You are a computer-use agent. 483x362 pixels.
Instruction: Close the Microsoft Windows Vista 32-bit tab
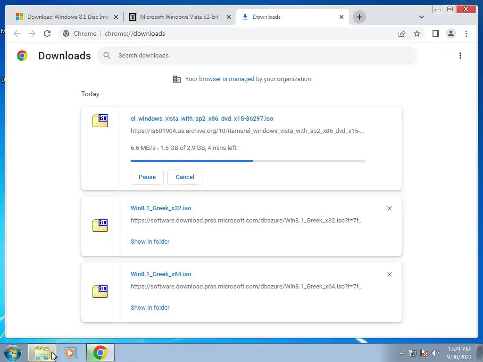[x=229, y=17]
